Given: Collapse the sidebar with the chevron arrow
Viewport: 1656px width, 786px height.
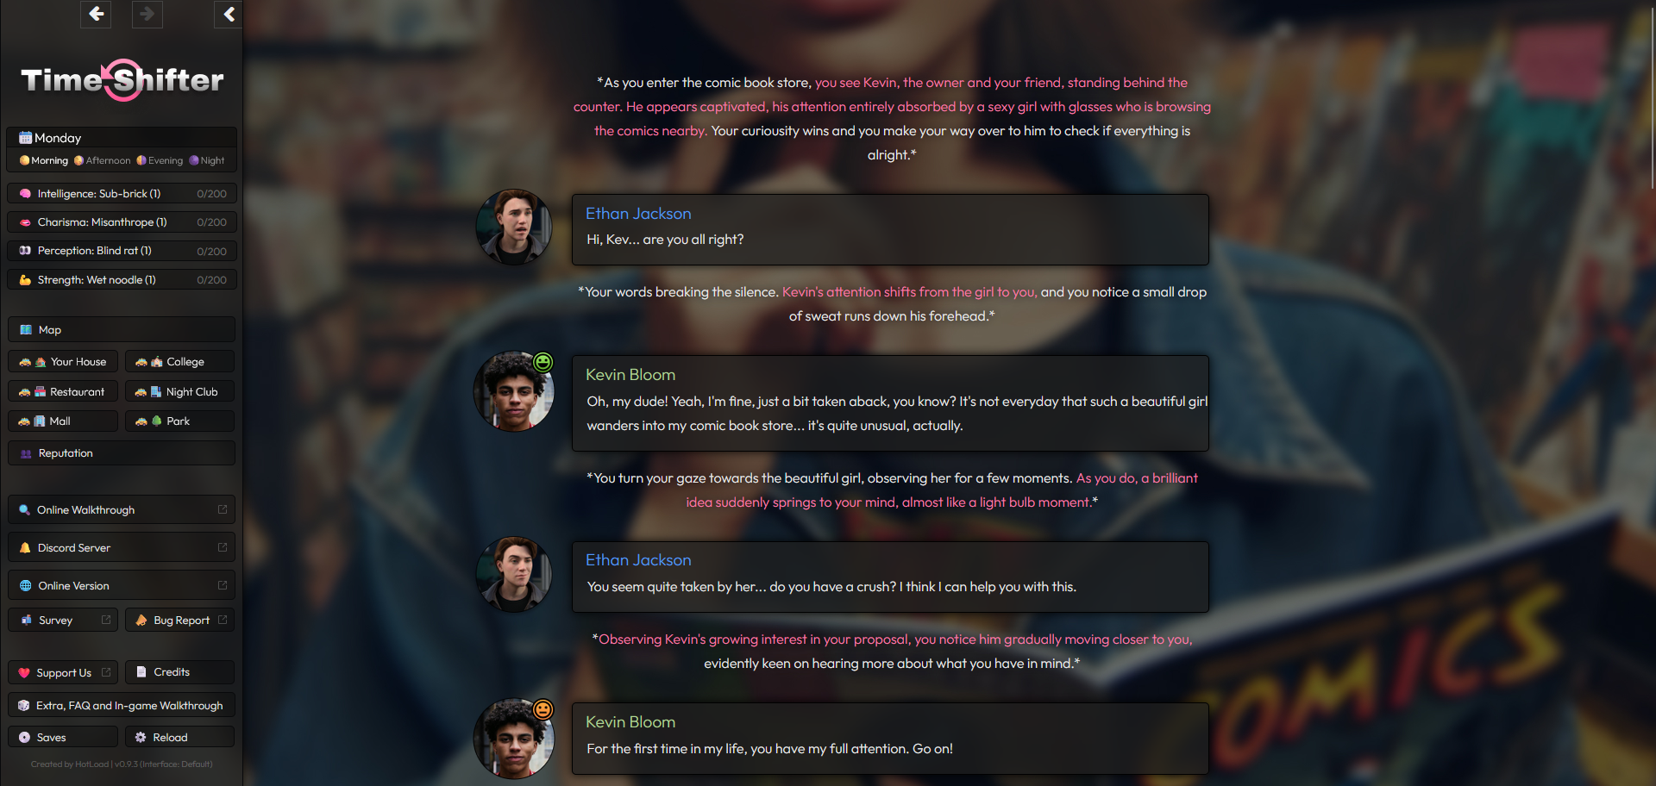Looking at the screenshot, I should pyautogui.click(x=229, y=14).
